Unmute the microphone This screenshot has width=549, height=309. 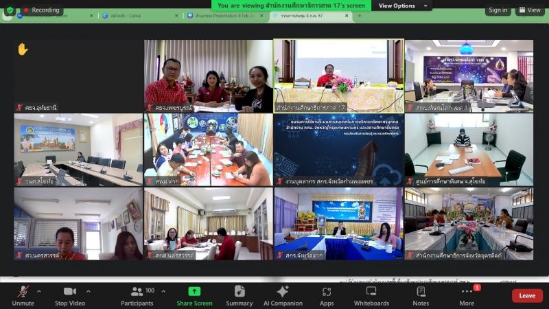point(23,296)
